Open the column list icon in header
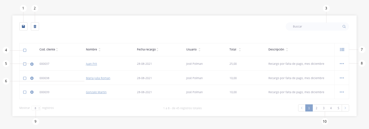The width and height of the screenshot is (369, 129). tap(342, 50)
